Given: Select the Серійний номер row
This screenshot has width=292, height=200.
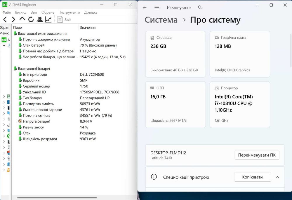Looking at the screenshot, I should coord(74,86).
